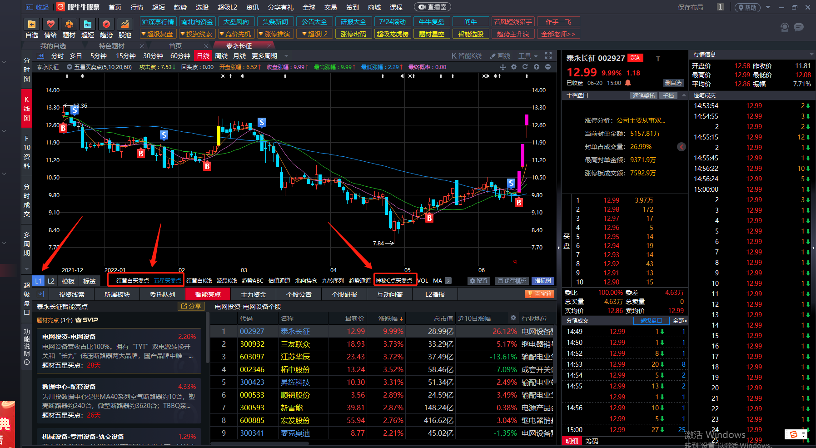Click the 保存模板 button
The height and width of the screenshot is (448, 816).
[512, 281]
